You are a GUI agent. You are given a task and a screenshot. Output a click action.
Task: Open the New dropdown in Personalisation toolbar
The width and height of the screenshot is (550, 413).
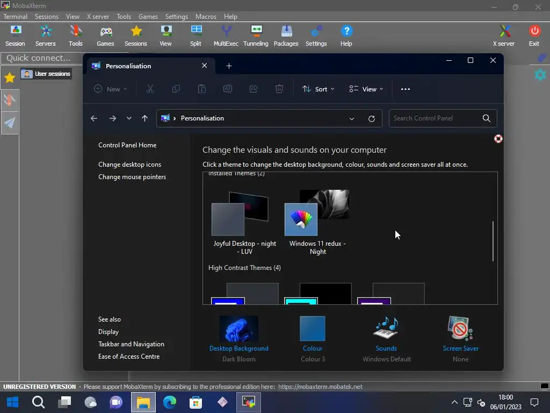111,89
